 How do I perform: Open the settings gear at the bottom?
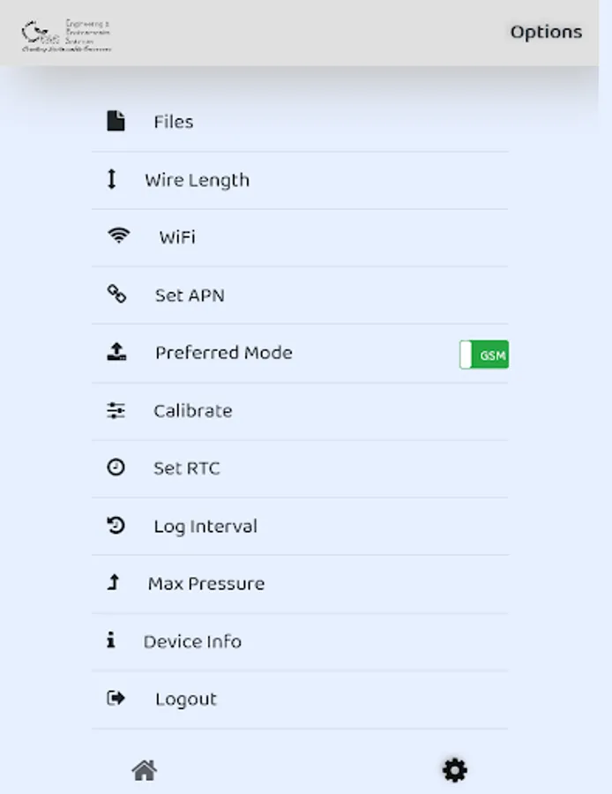point(453,768)
